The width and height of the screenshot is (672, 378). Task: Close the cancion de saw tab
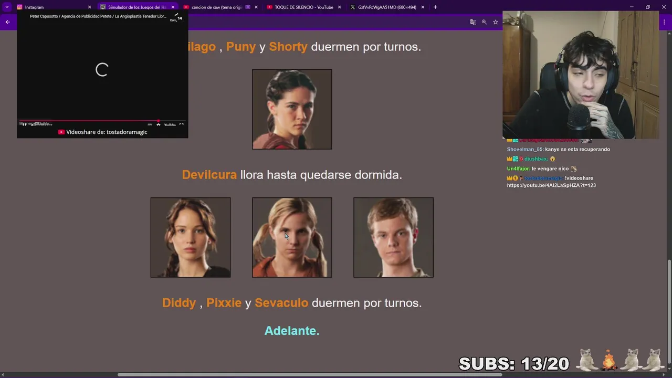(x=256, y=7)
